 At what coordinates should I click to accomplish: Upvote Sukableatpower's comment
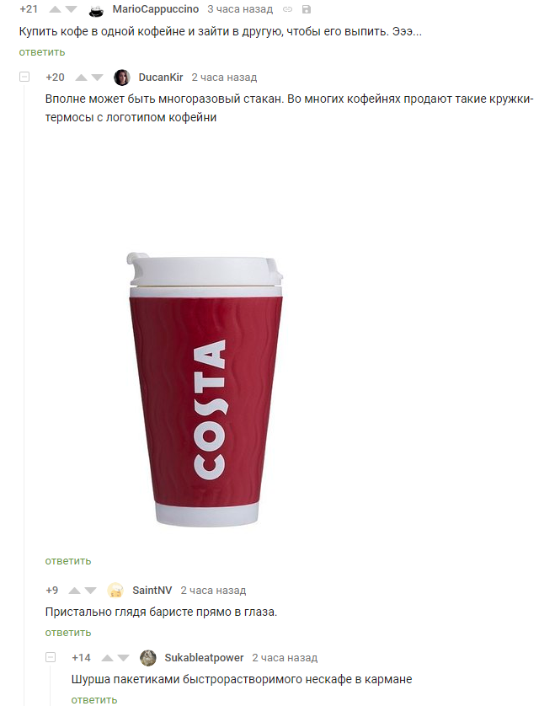pyautogui.click(x=108, y=658)
